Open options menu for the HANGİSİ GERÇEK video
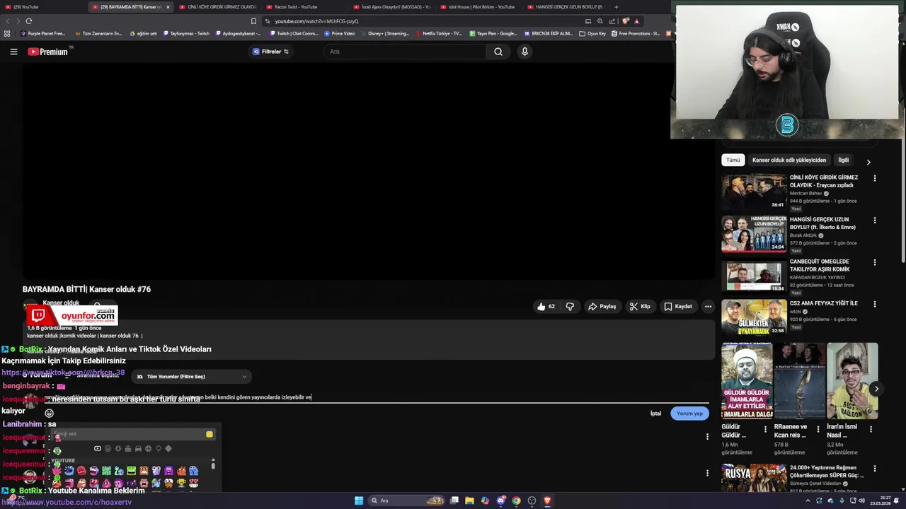This screenshot has height=509, width=906. [875, 221]
